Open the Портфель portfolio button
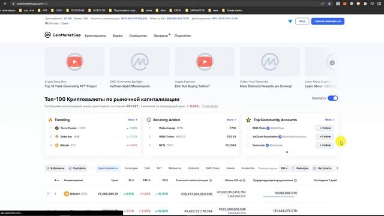Image resolution: width=384 pixels, height=216 pixels. tap(77, 168)
